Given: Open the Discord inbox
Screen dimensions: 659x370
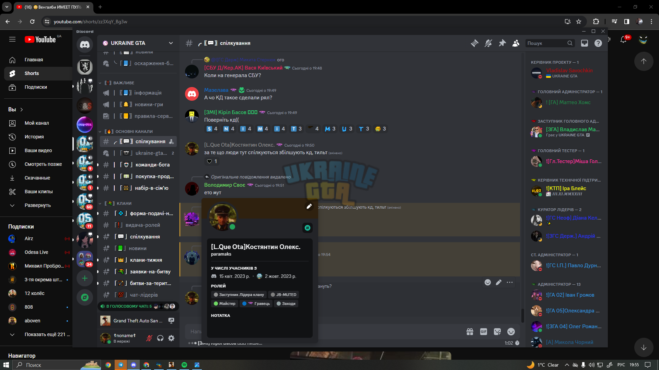Looking at the screenshot, I should [x=585, y=43].
